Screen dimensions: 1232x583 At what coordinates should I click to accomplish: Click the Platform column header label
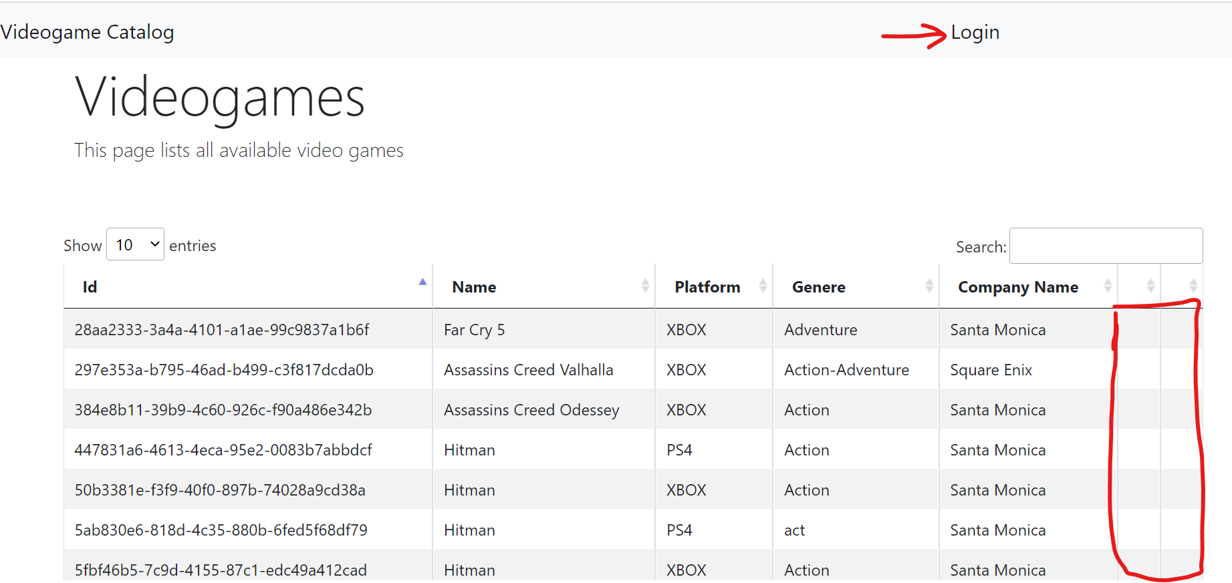coord(707,287)
